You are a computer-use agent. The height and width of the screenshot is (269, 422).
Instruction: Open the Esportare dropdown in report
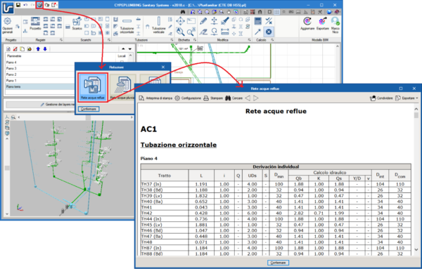click(407, 98)
